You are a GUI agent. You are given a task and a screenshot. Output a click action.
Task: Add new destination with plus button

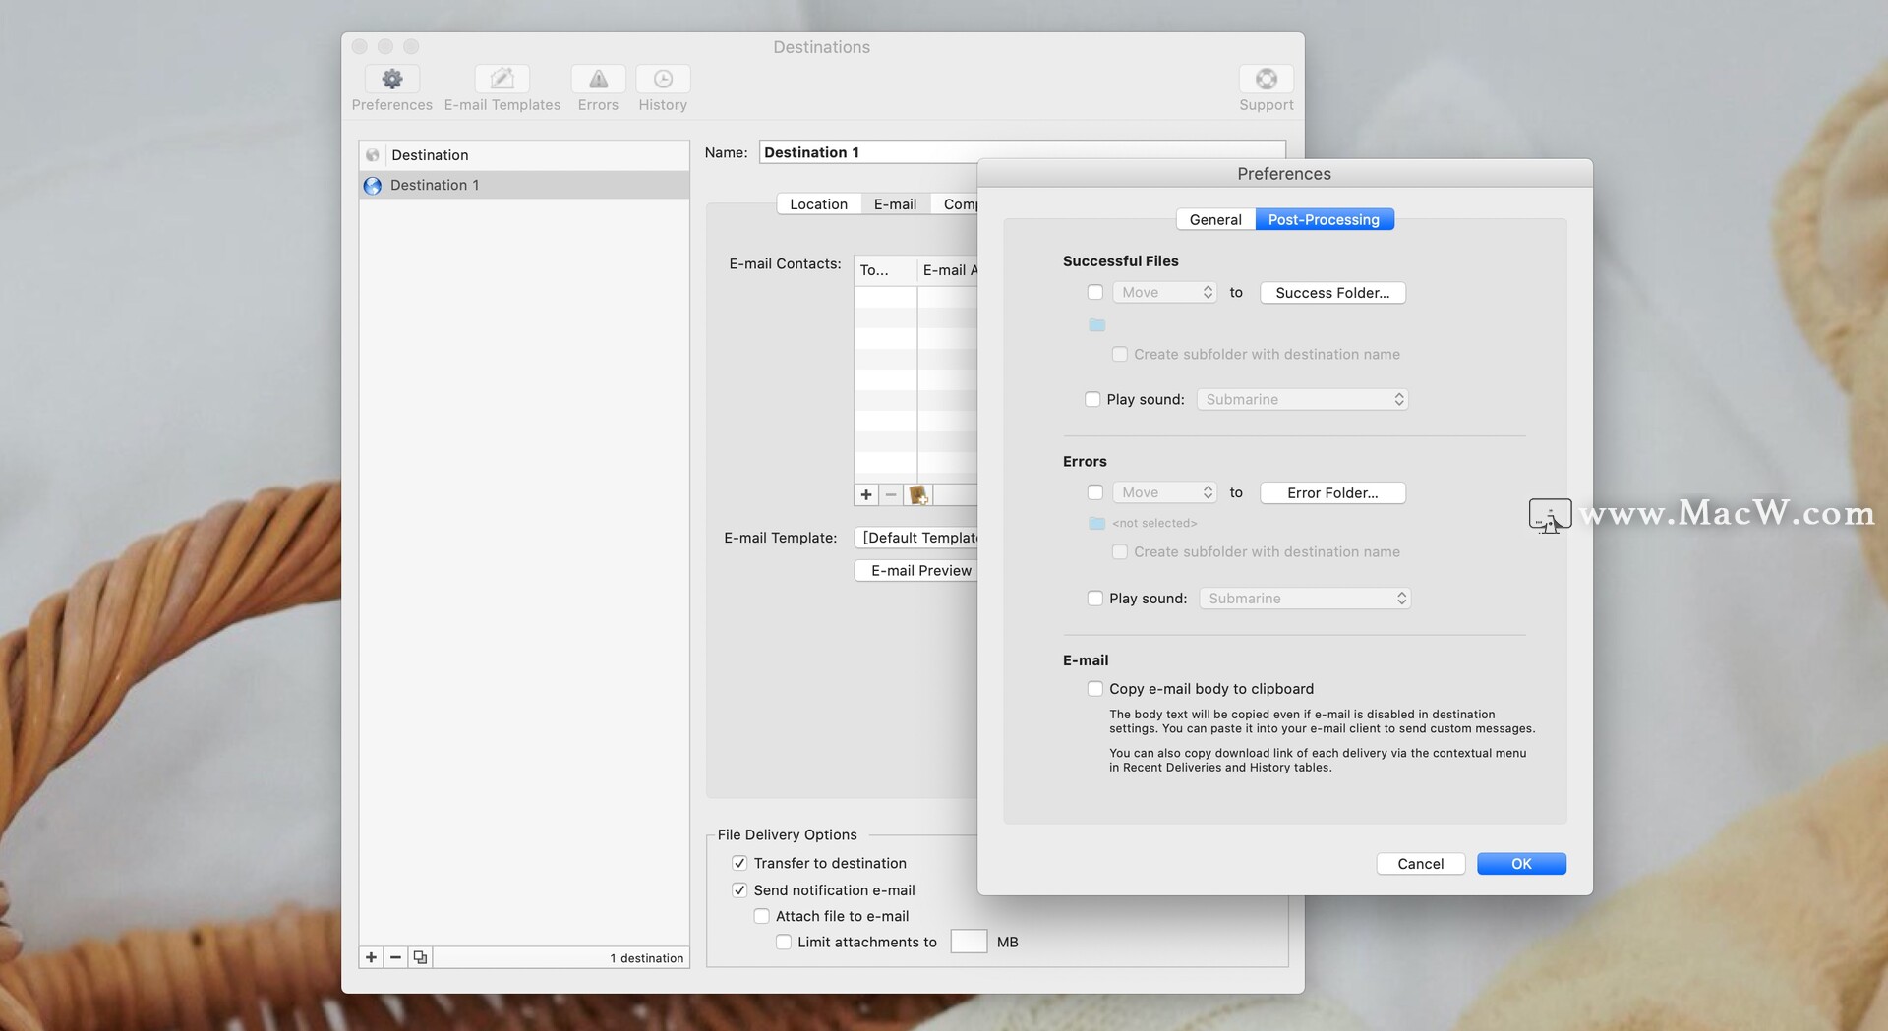371,957
